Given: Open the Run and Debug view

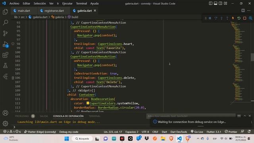Looking at the screenshot, I should pyautogui.click(x=5, y=44).
